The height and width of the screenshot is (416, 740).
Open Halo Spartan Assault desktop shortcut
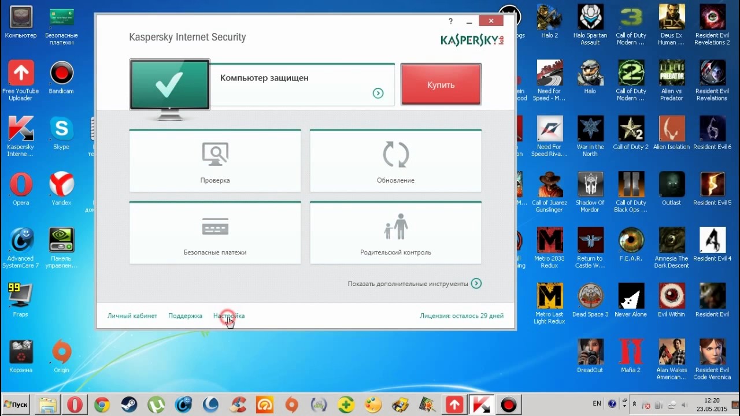pos(590,25)
